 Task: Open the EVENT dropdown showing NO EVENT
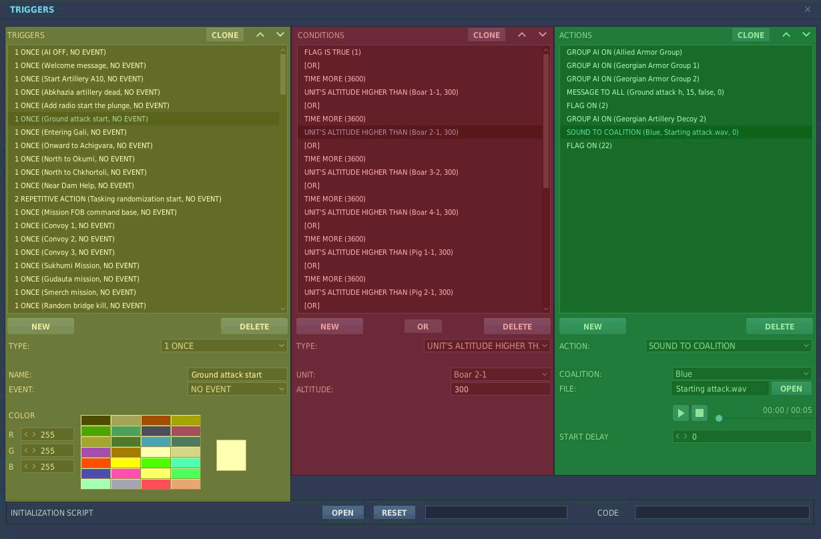(x=238, y=389)
